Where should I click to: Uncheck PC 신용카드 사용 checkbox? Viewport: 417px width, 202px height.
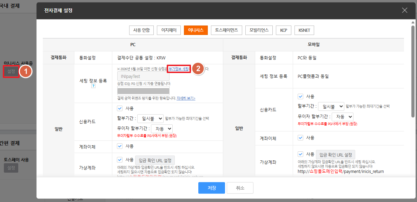(120, 108)
